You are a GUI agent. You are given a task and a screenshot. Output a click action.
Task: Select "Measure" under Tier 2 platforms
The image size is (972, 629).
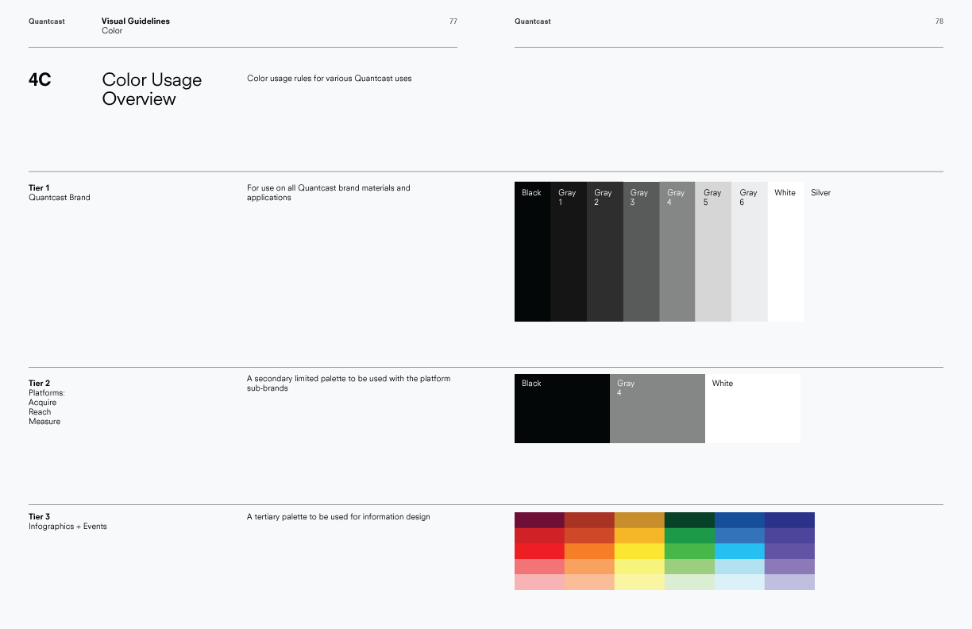44,422
